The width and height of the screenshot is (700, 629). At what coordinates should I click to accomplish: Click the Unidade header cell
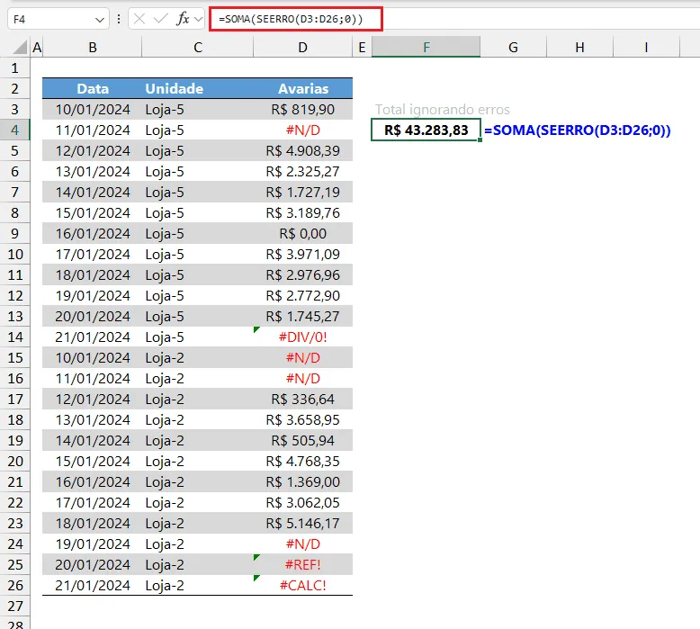(x=198, y=88)
